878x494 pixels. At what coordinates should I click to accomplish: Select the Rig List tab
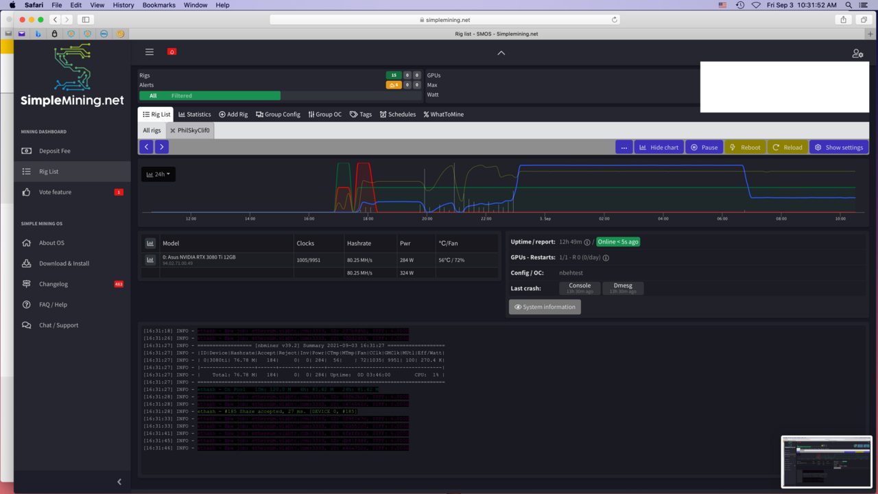click(x=156, y=115)
